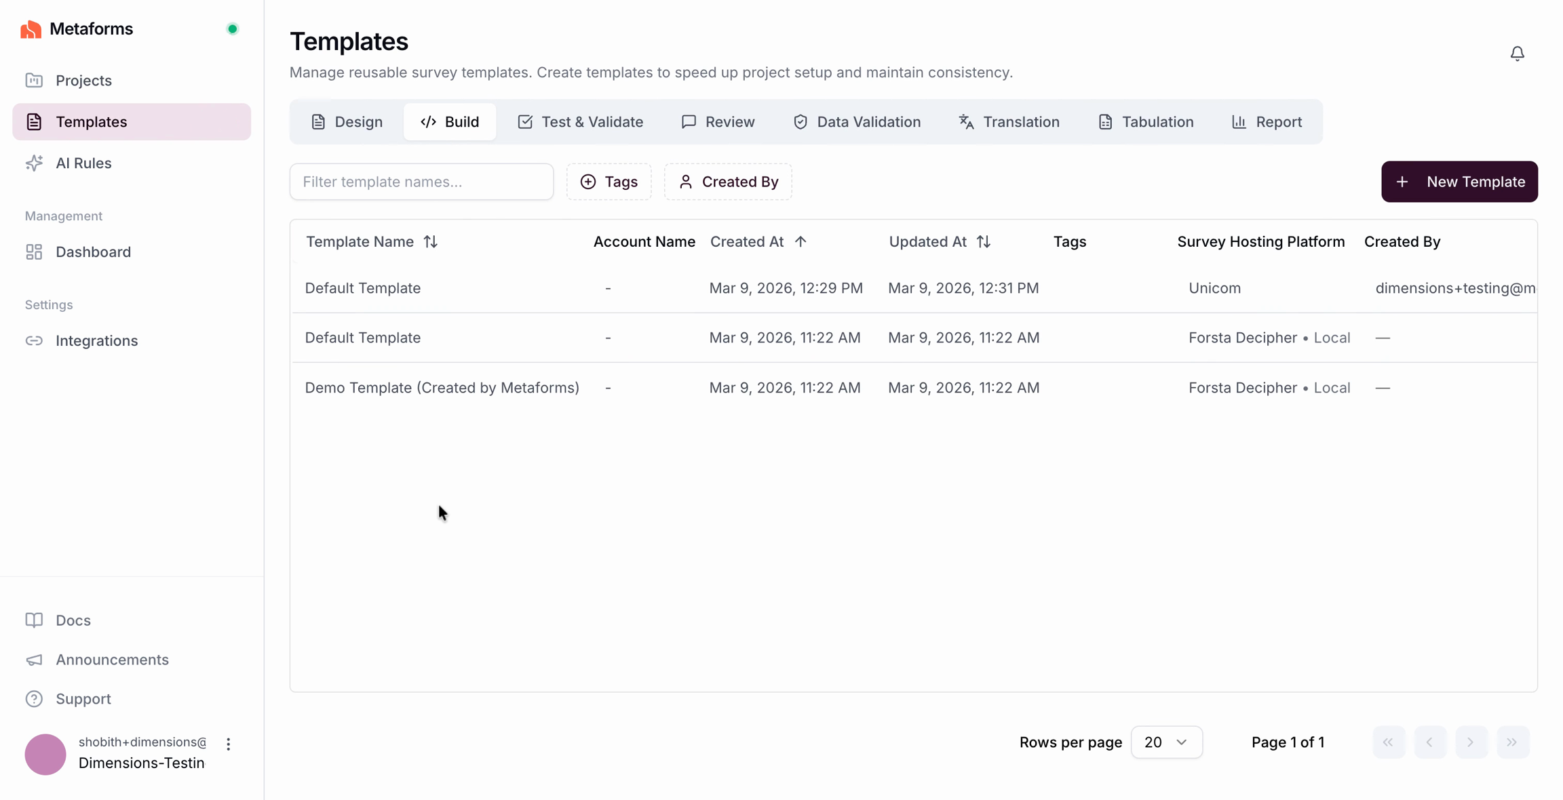Expand Rows per page dropdown
The image size is (1563, 800).
(x=1166, y=742)
